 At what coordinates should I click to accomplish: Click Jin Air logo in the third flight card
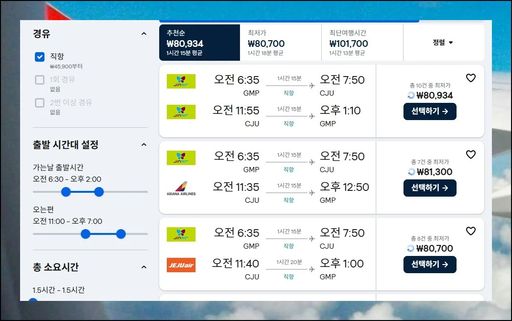coord(181,234)
